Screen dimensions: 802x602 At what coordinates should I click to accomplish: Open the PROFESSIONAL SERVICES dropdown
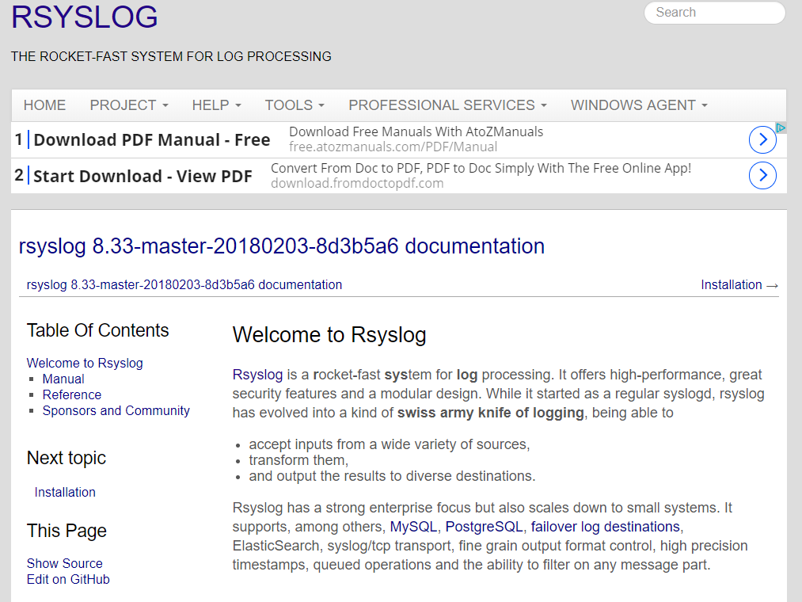(447, 105)
